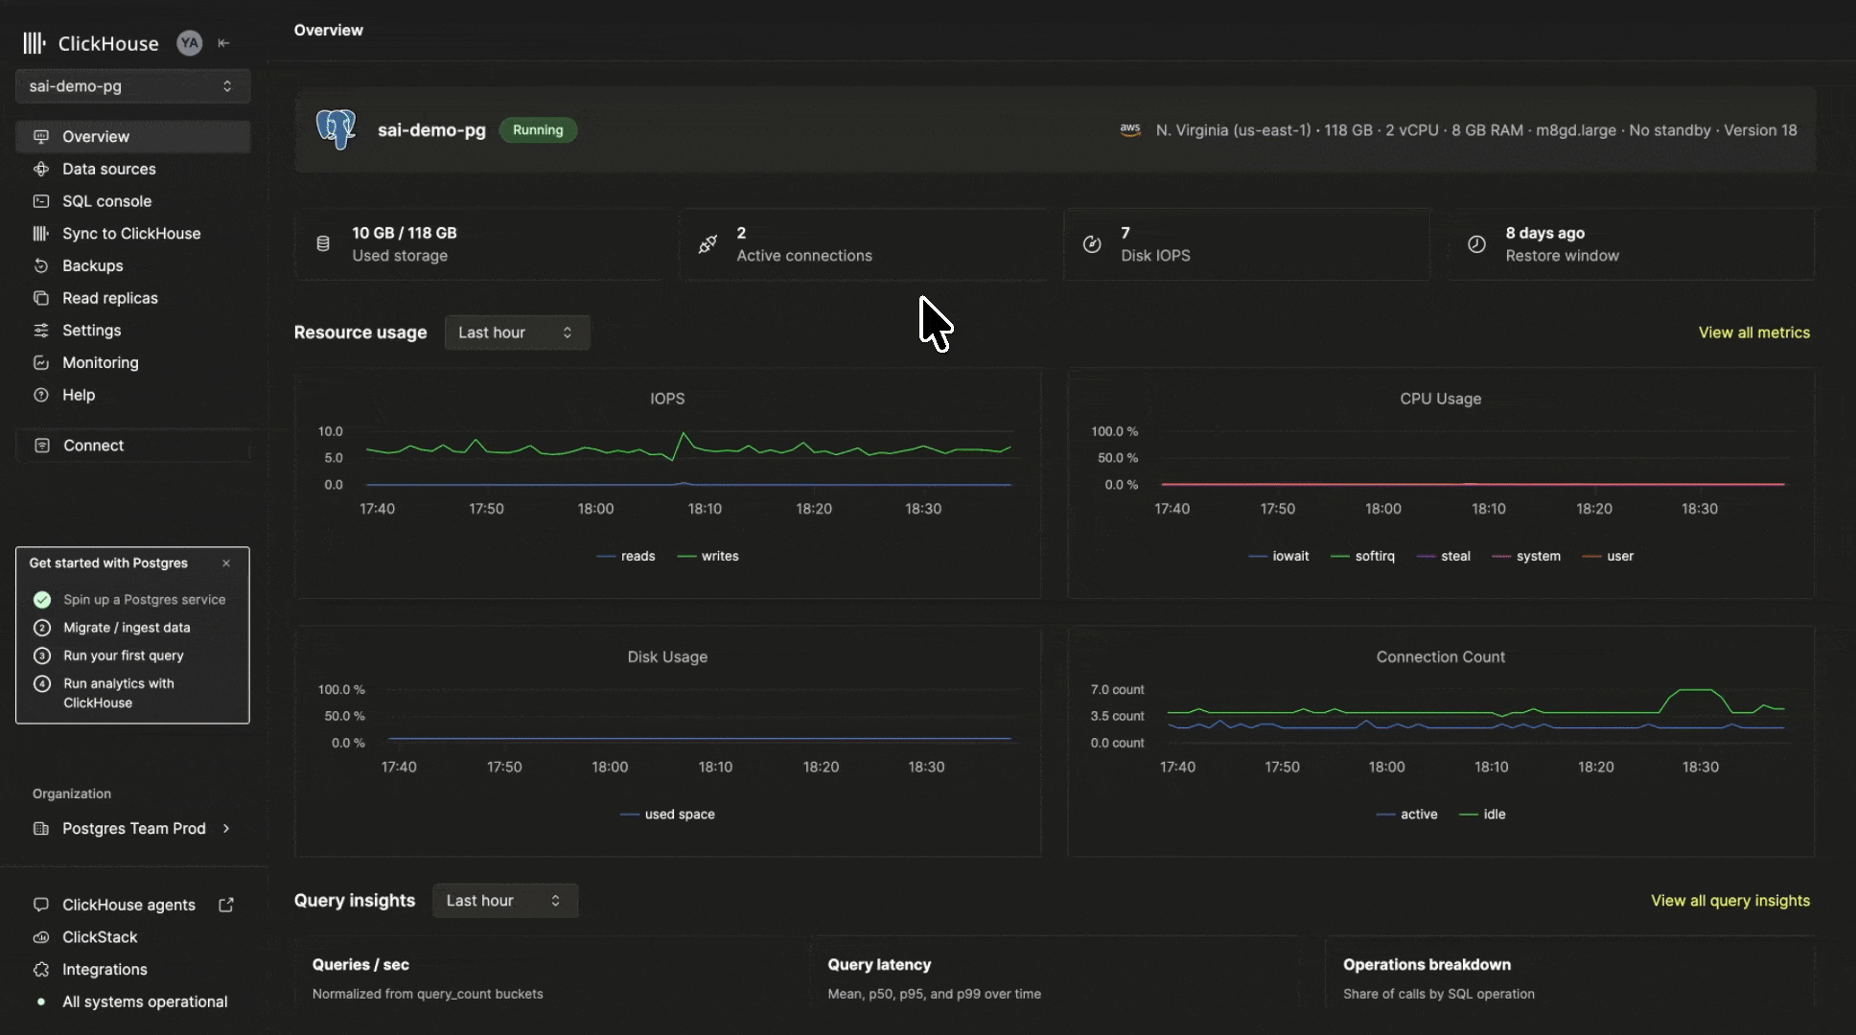Click the AWS logo icon
Image resolution: width=1856 pixels, height=1035 pixels.
click(1130, 130)
